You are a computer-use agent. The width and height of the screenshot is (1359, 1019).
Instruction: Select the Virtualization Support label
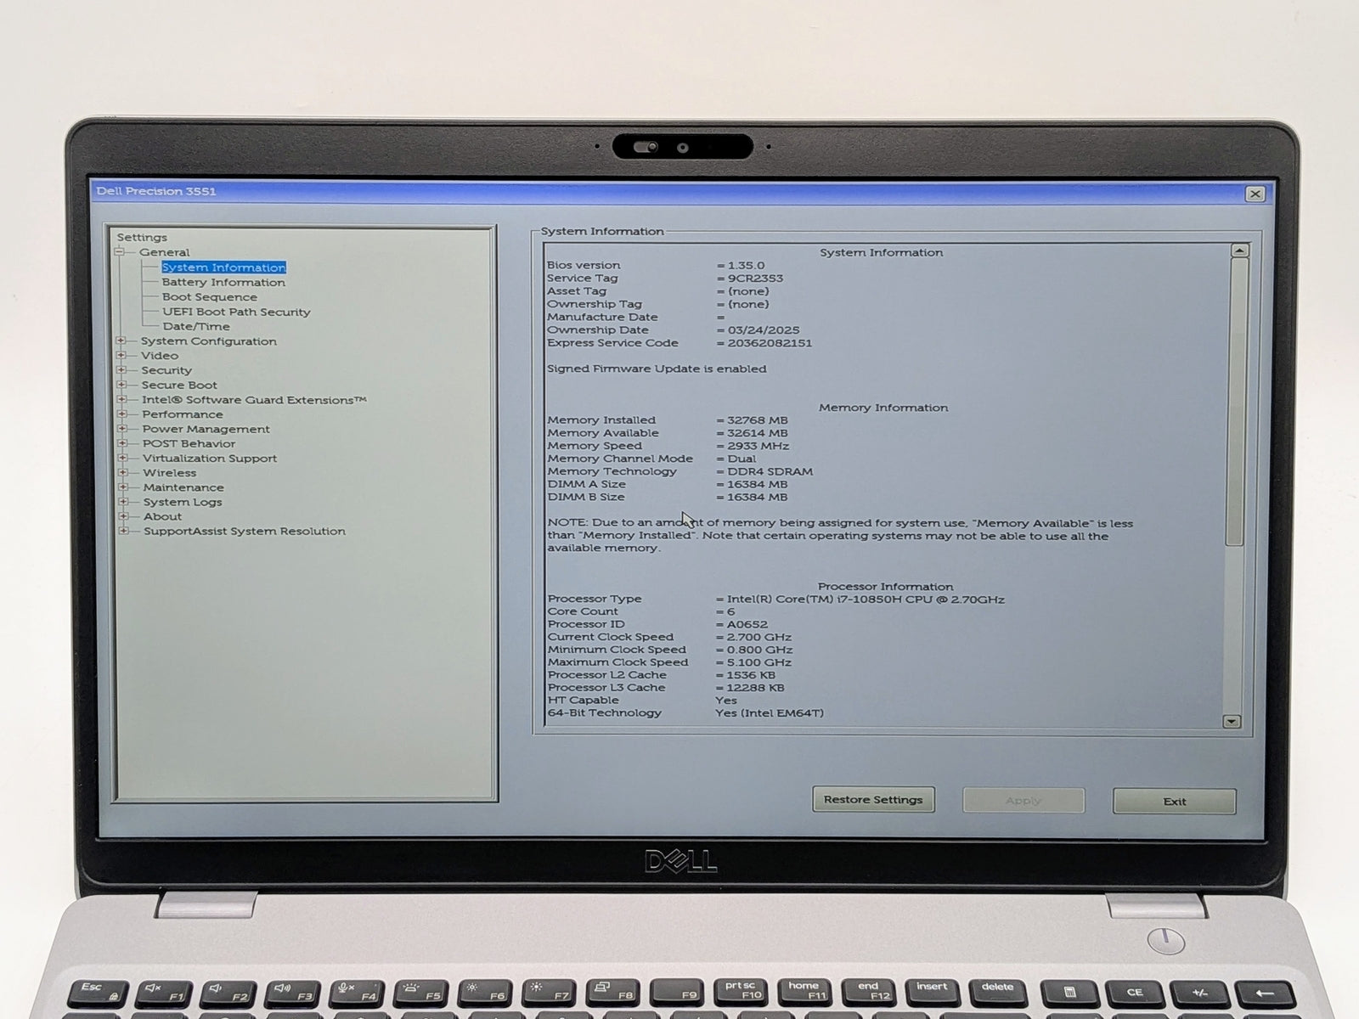(x=210, y=459)
